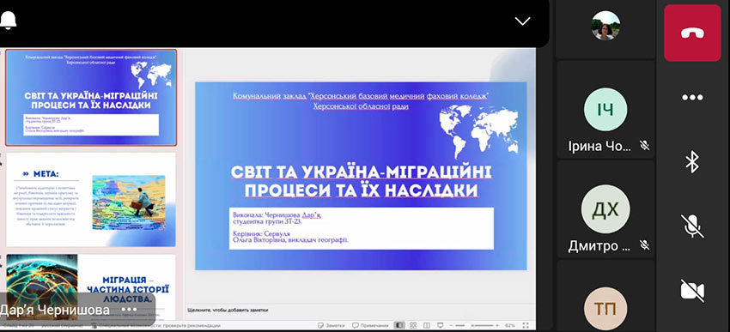Click 'Виконала: Чернишова Дар'я' text line
The height and width of the screenshot is (332, 730).
pyautogui.click(x=277, y=215)
